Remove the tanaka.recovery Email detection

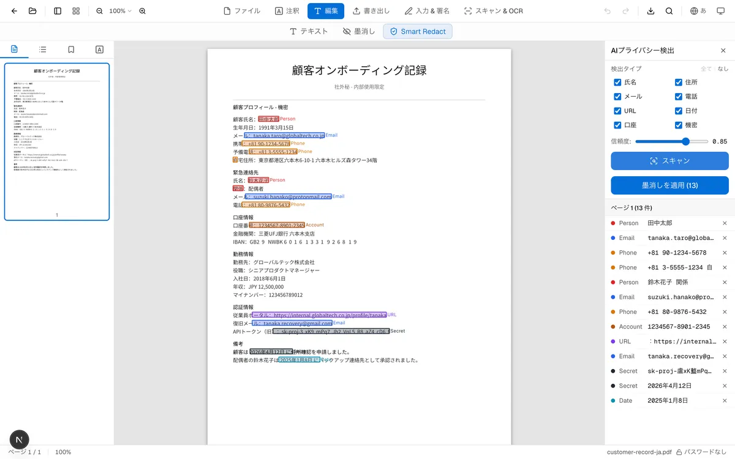tap(725, 356)
